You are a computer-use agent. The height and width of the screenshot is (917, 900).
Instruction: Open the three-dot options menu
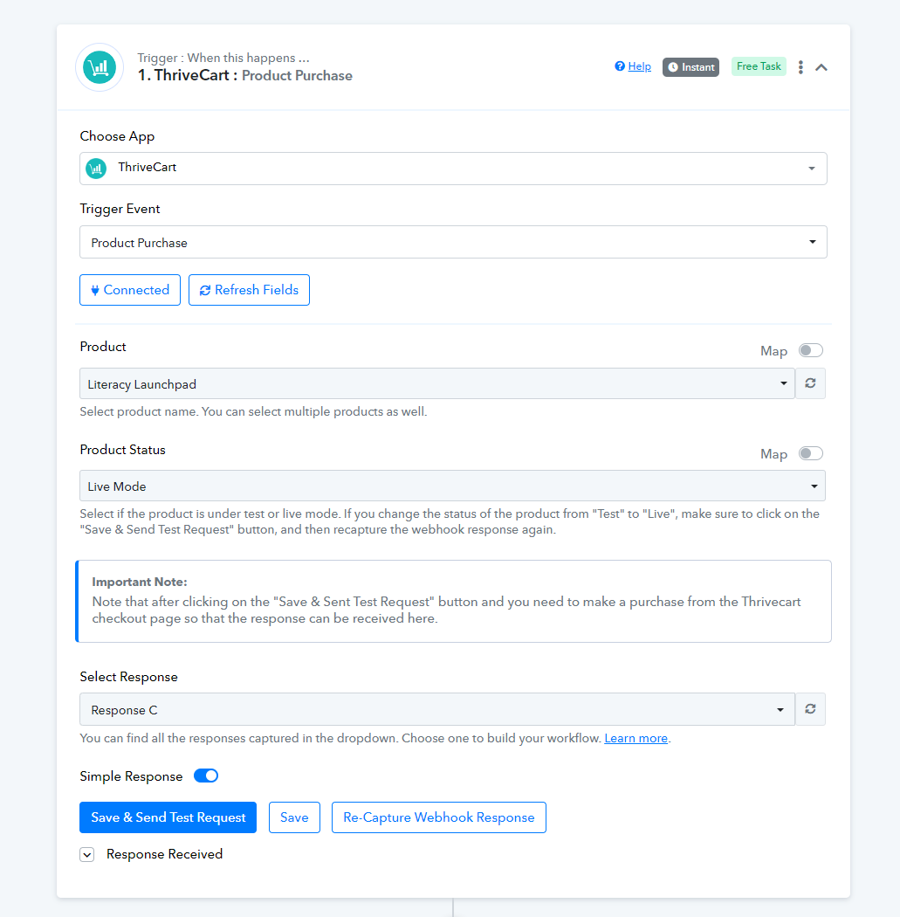click(x=800, y=67)
